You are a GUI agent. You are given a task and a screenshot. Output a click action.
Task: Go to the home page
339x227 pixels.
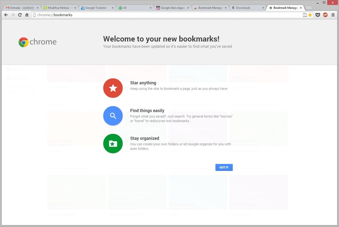pos(27,15)
